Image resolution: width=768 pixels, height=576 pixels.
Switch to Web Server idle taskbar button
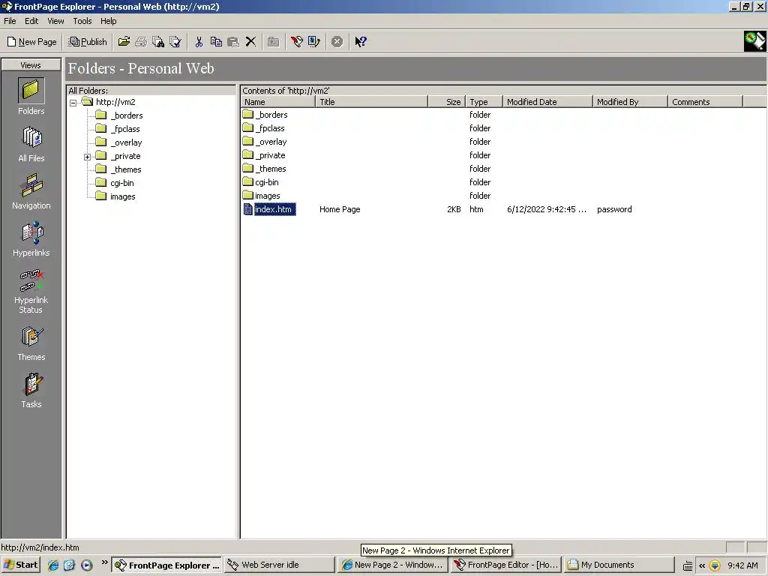point(280,565)
